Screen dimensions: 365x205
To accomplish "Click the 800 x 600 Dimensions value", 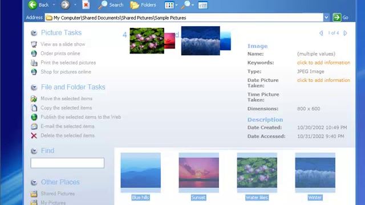I will point(309,109).
